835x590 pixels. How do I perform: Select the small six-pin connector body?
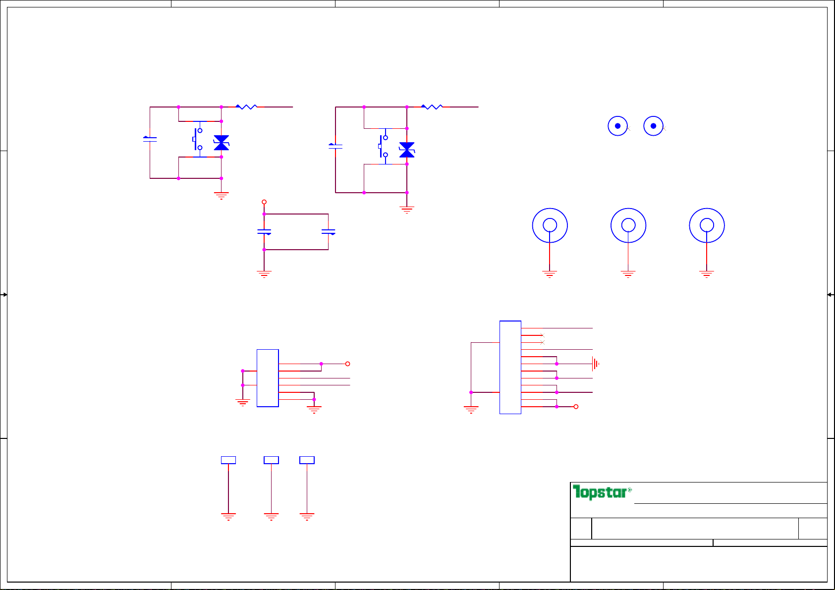point(268,378)
